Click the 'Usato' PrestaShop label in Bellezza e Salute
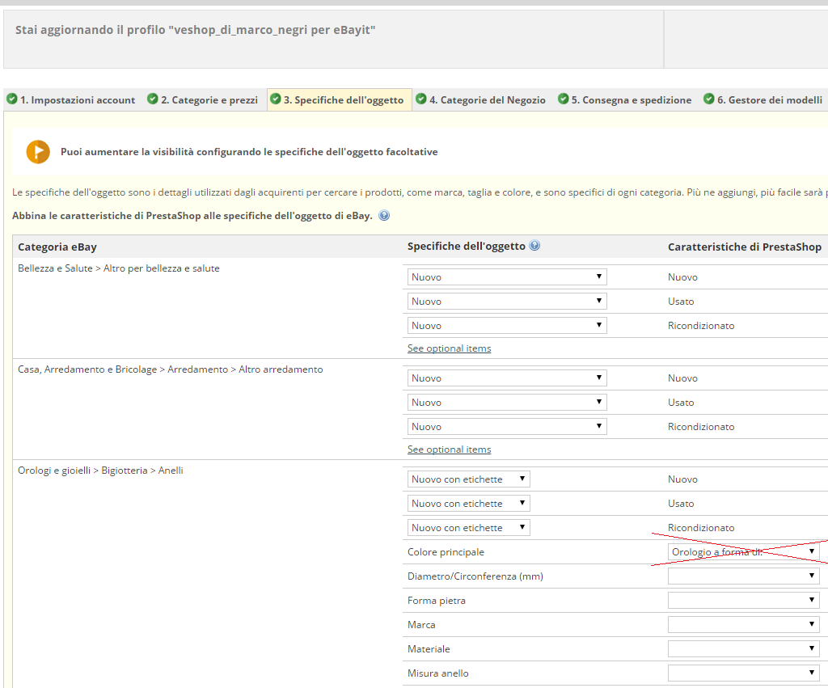 tap(681, 302)
